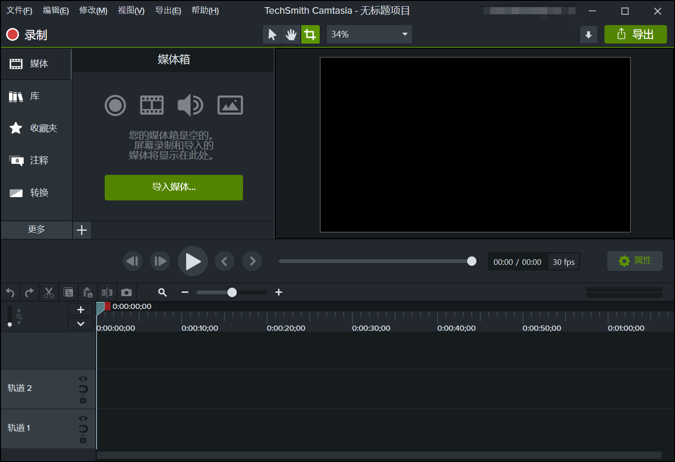Jump to next marker with right chevron
The image size is (675, 462).
coord(252,261)
